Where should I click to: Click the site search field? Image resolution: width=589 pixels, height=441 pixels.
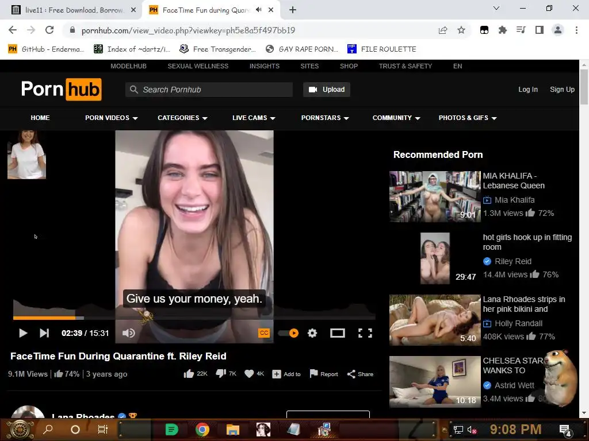209,90
